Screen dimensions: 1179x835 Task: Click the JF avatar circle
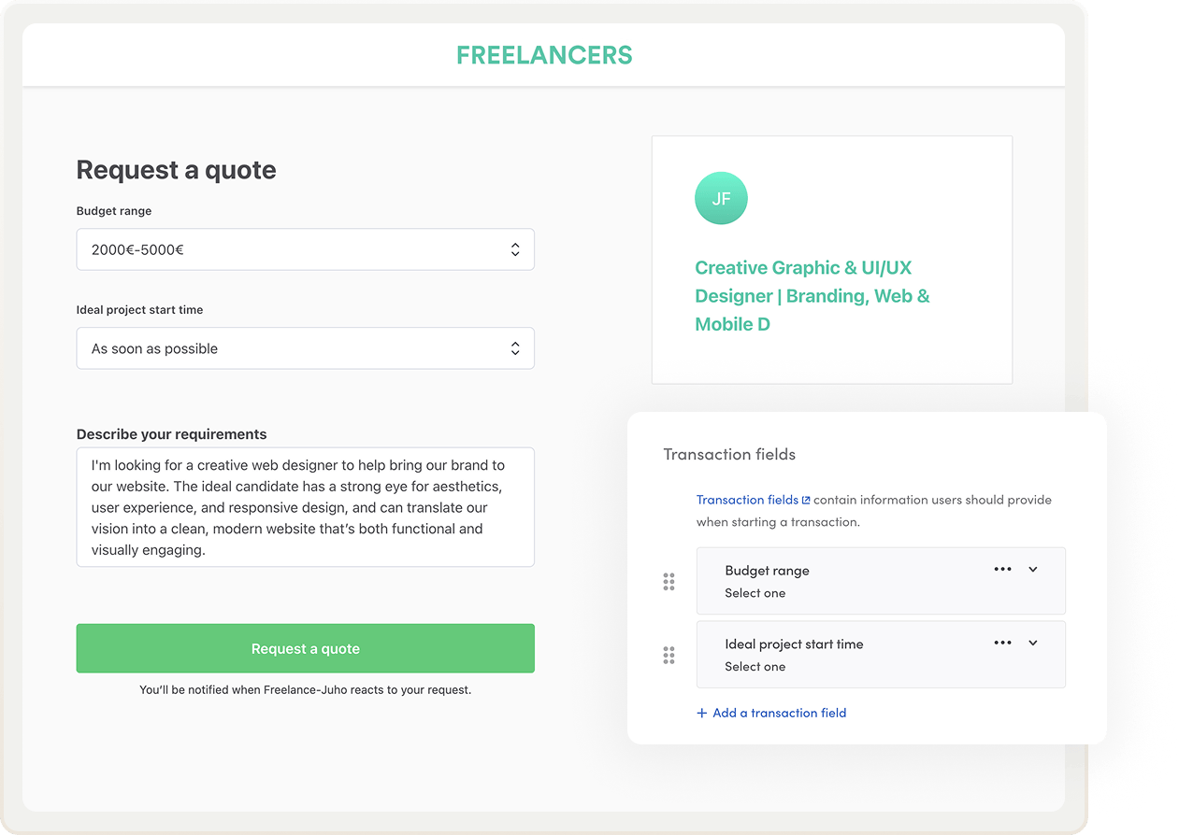(721, 198)
